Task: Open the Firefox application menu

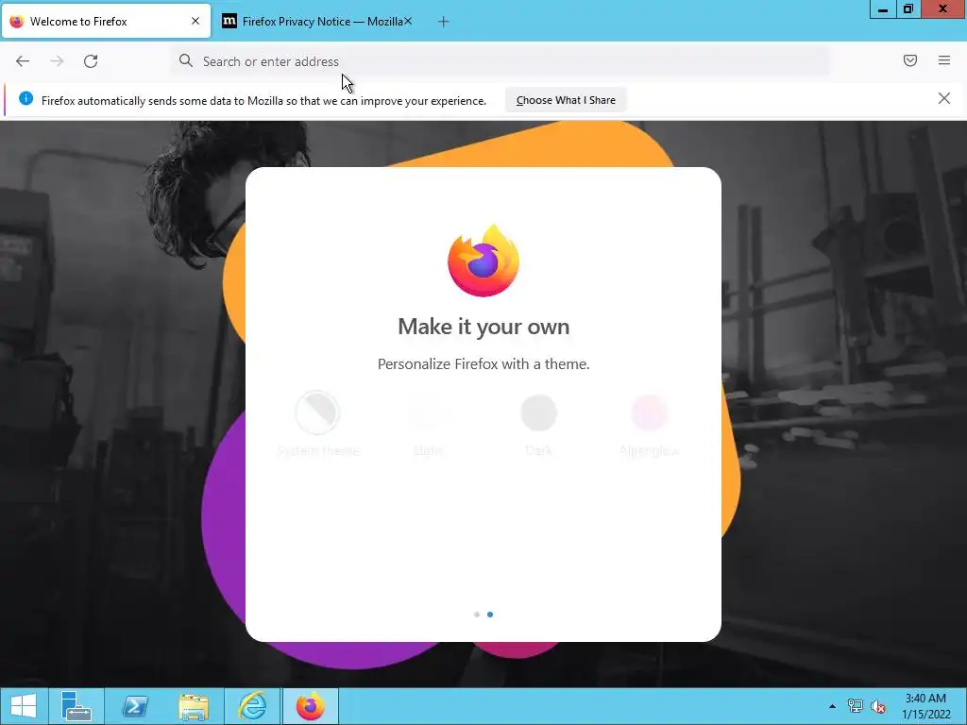Action: [x=943, y=60]
